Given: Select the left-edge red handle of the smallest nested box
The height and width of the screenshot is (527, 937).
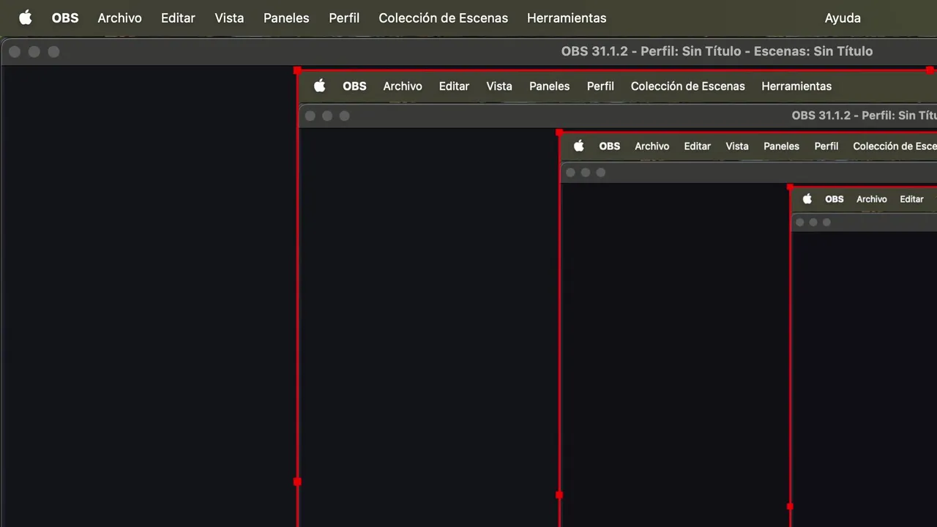Looking at the screenshot, I should click(790, 506).
